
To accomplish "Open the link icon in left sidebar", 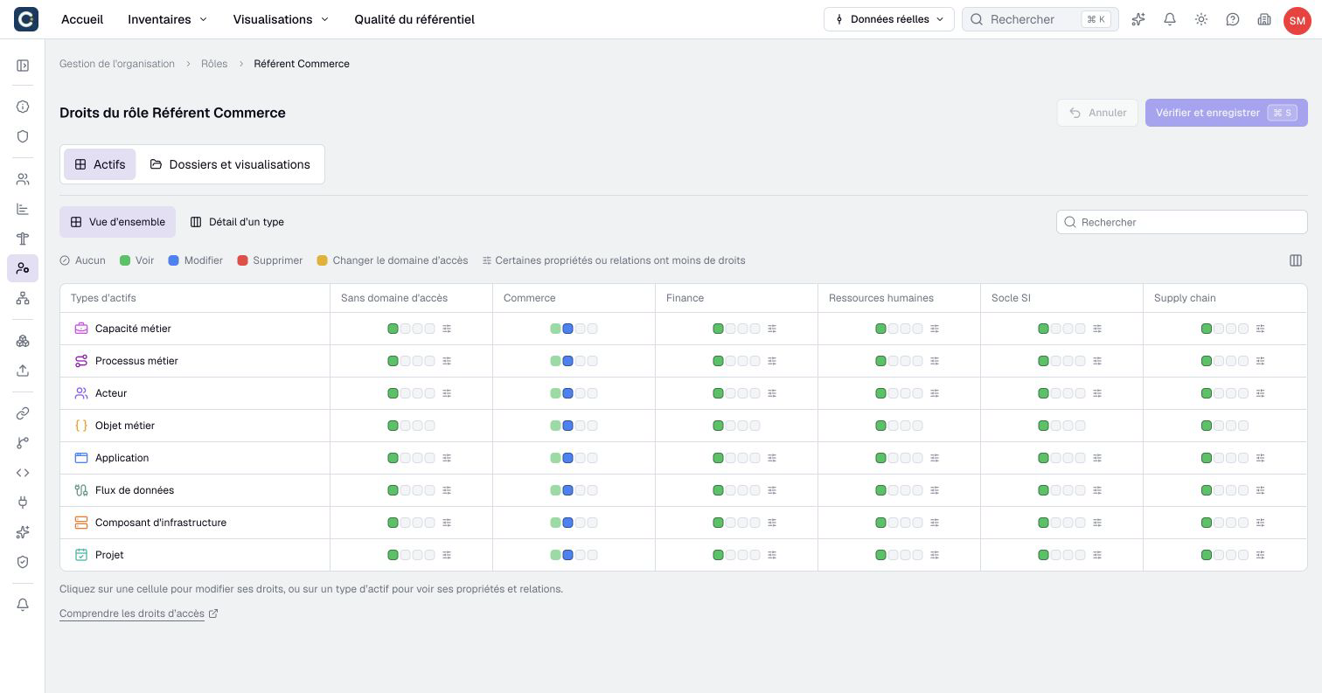I will [23, 413].
